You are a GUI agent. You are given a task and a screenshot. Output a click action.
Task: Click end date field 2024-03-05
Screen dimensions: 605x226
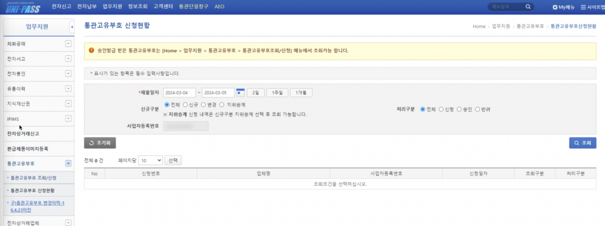(x=218, y=92)
